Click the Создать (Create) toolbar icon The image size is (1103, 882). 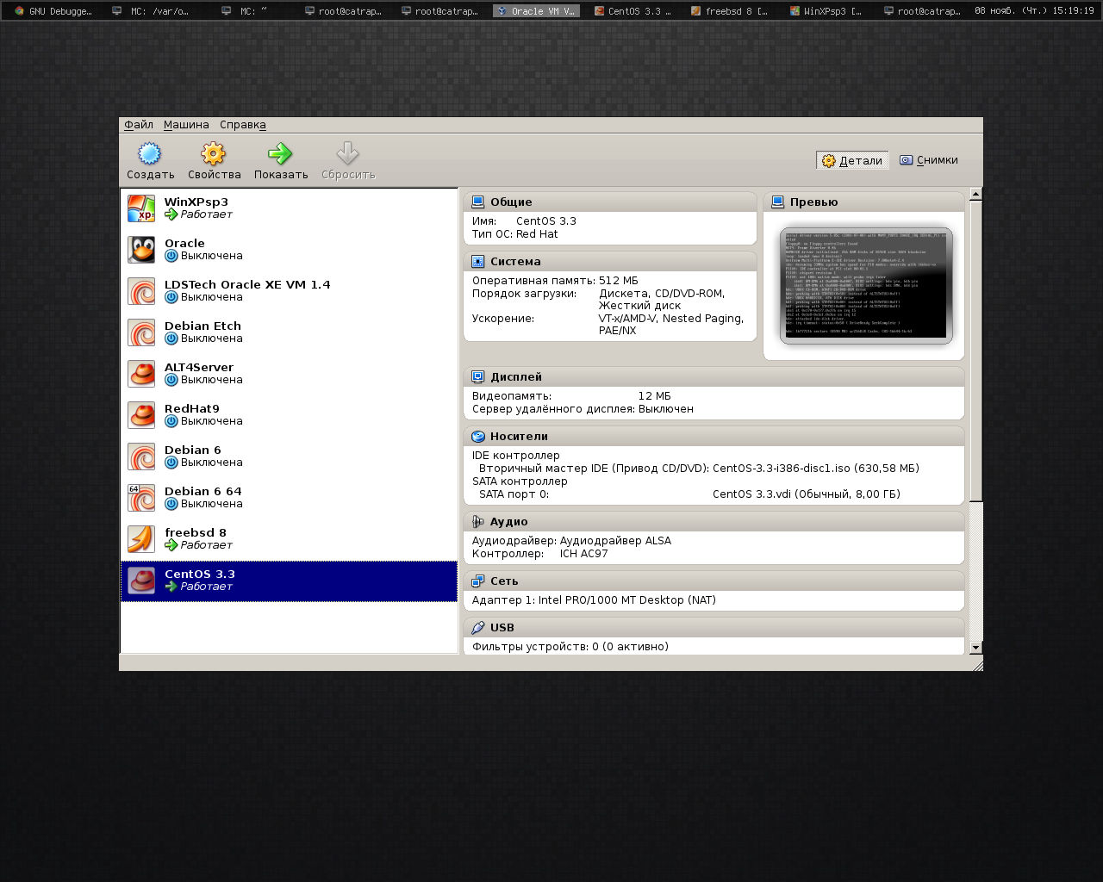point(150,155)
